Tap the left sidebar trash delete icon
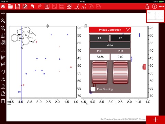 (x=3, y=101)
